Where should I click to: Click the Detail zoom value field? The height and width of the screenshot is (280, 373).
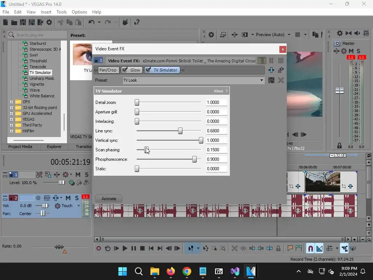click(216, 102)
